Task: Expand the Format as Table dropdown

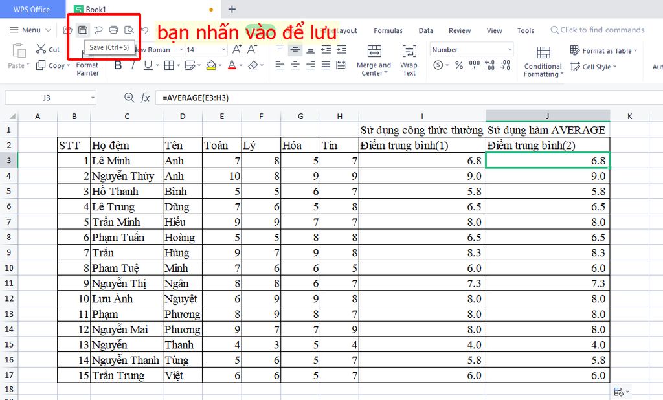Action: [x=635, y=50]
